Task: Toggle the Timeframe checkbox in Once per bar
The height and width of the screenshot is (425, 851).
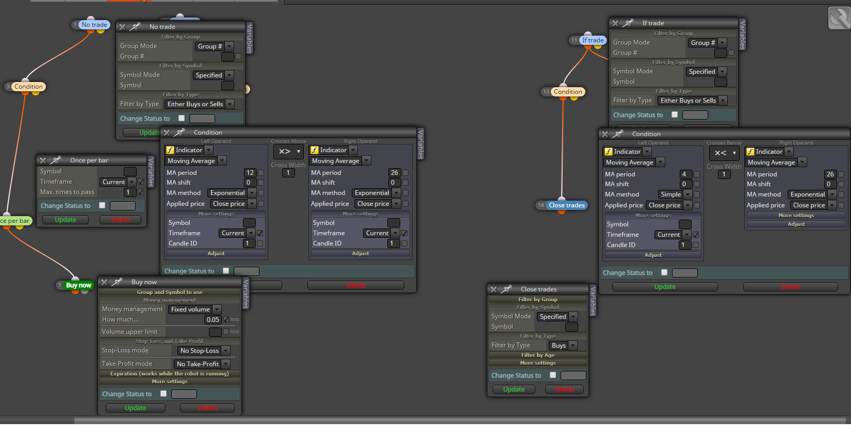Action: pyautogui.click(x=141, y=182)
